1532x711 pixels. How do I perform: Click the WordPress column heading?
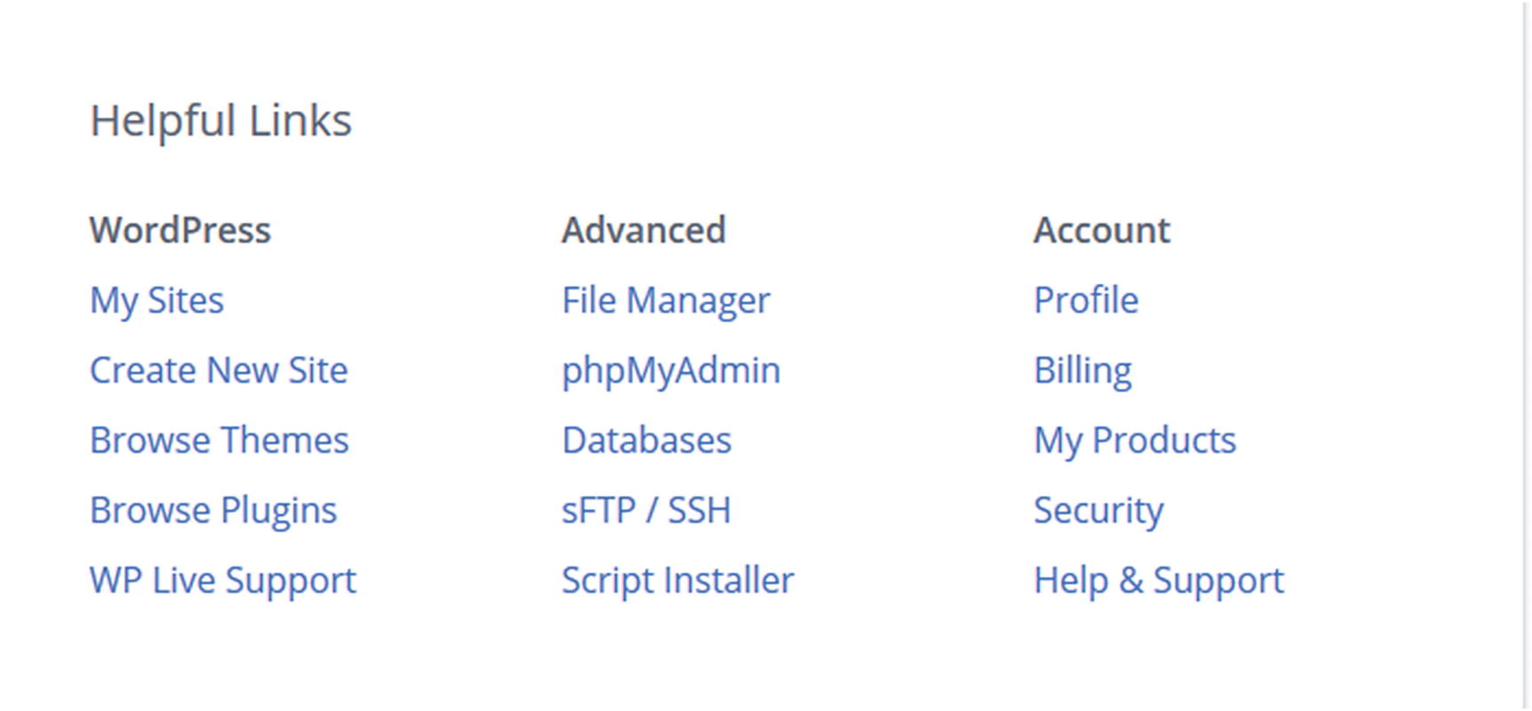(179, 231)
